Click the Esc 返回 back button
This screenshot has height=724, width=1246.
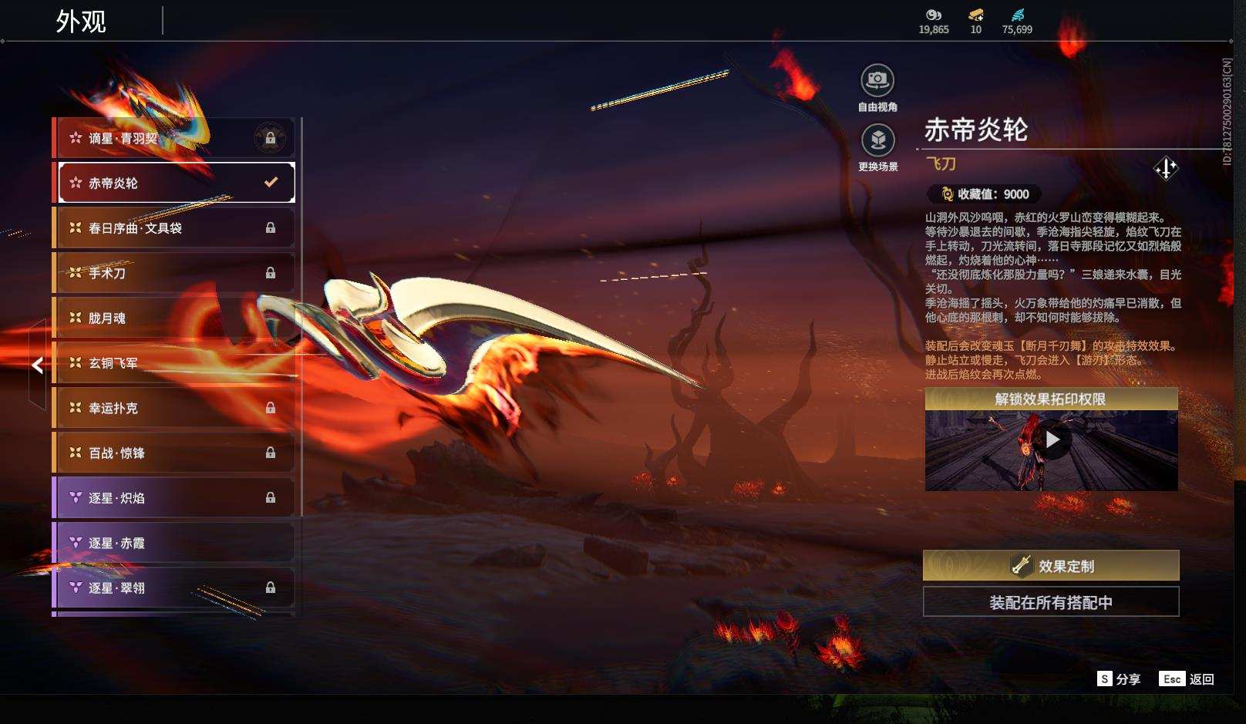coord(1187,679)
